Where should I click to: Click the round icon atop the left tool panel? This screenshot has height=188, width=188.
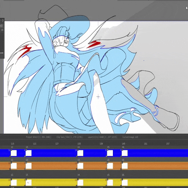pyautogui.click(x=3, y=20)
